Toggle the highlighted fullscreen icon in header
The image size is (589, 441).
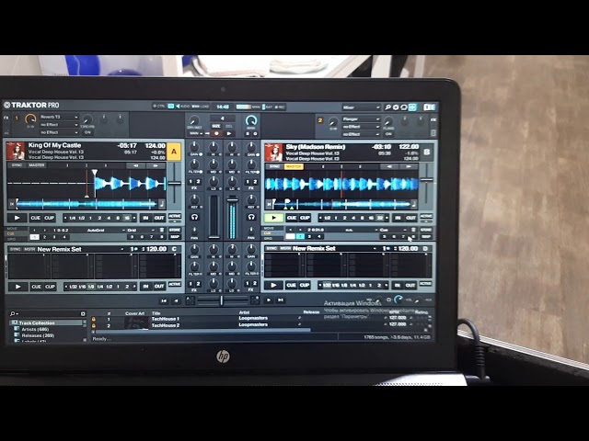412,107
